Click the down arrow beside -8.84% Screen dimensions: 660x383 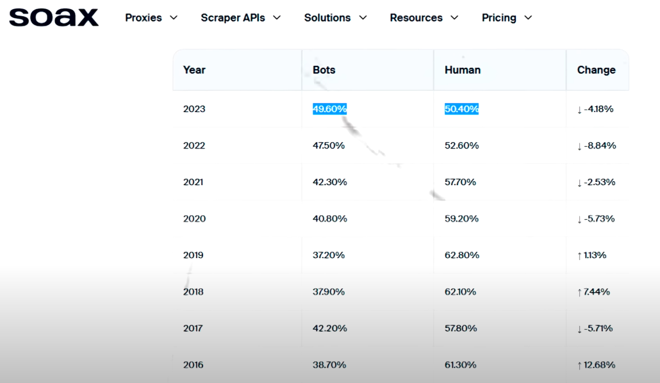coord(579,146)
